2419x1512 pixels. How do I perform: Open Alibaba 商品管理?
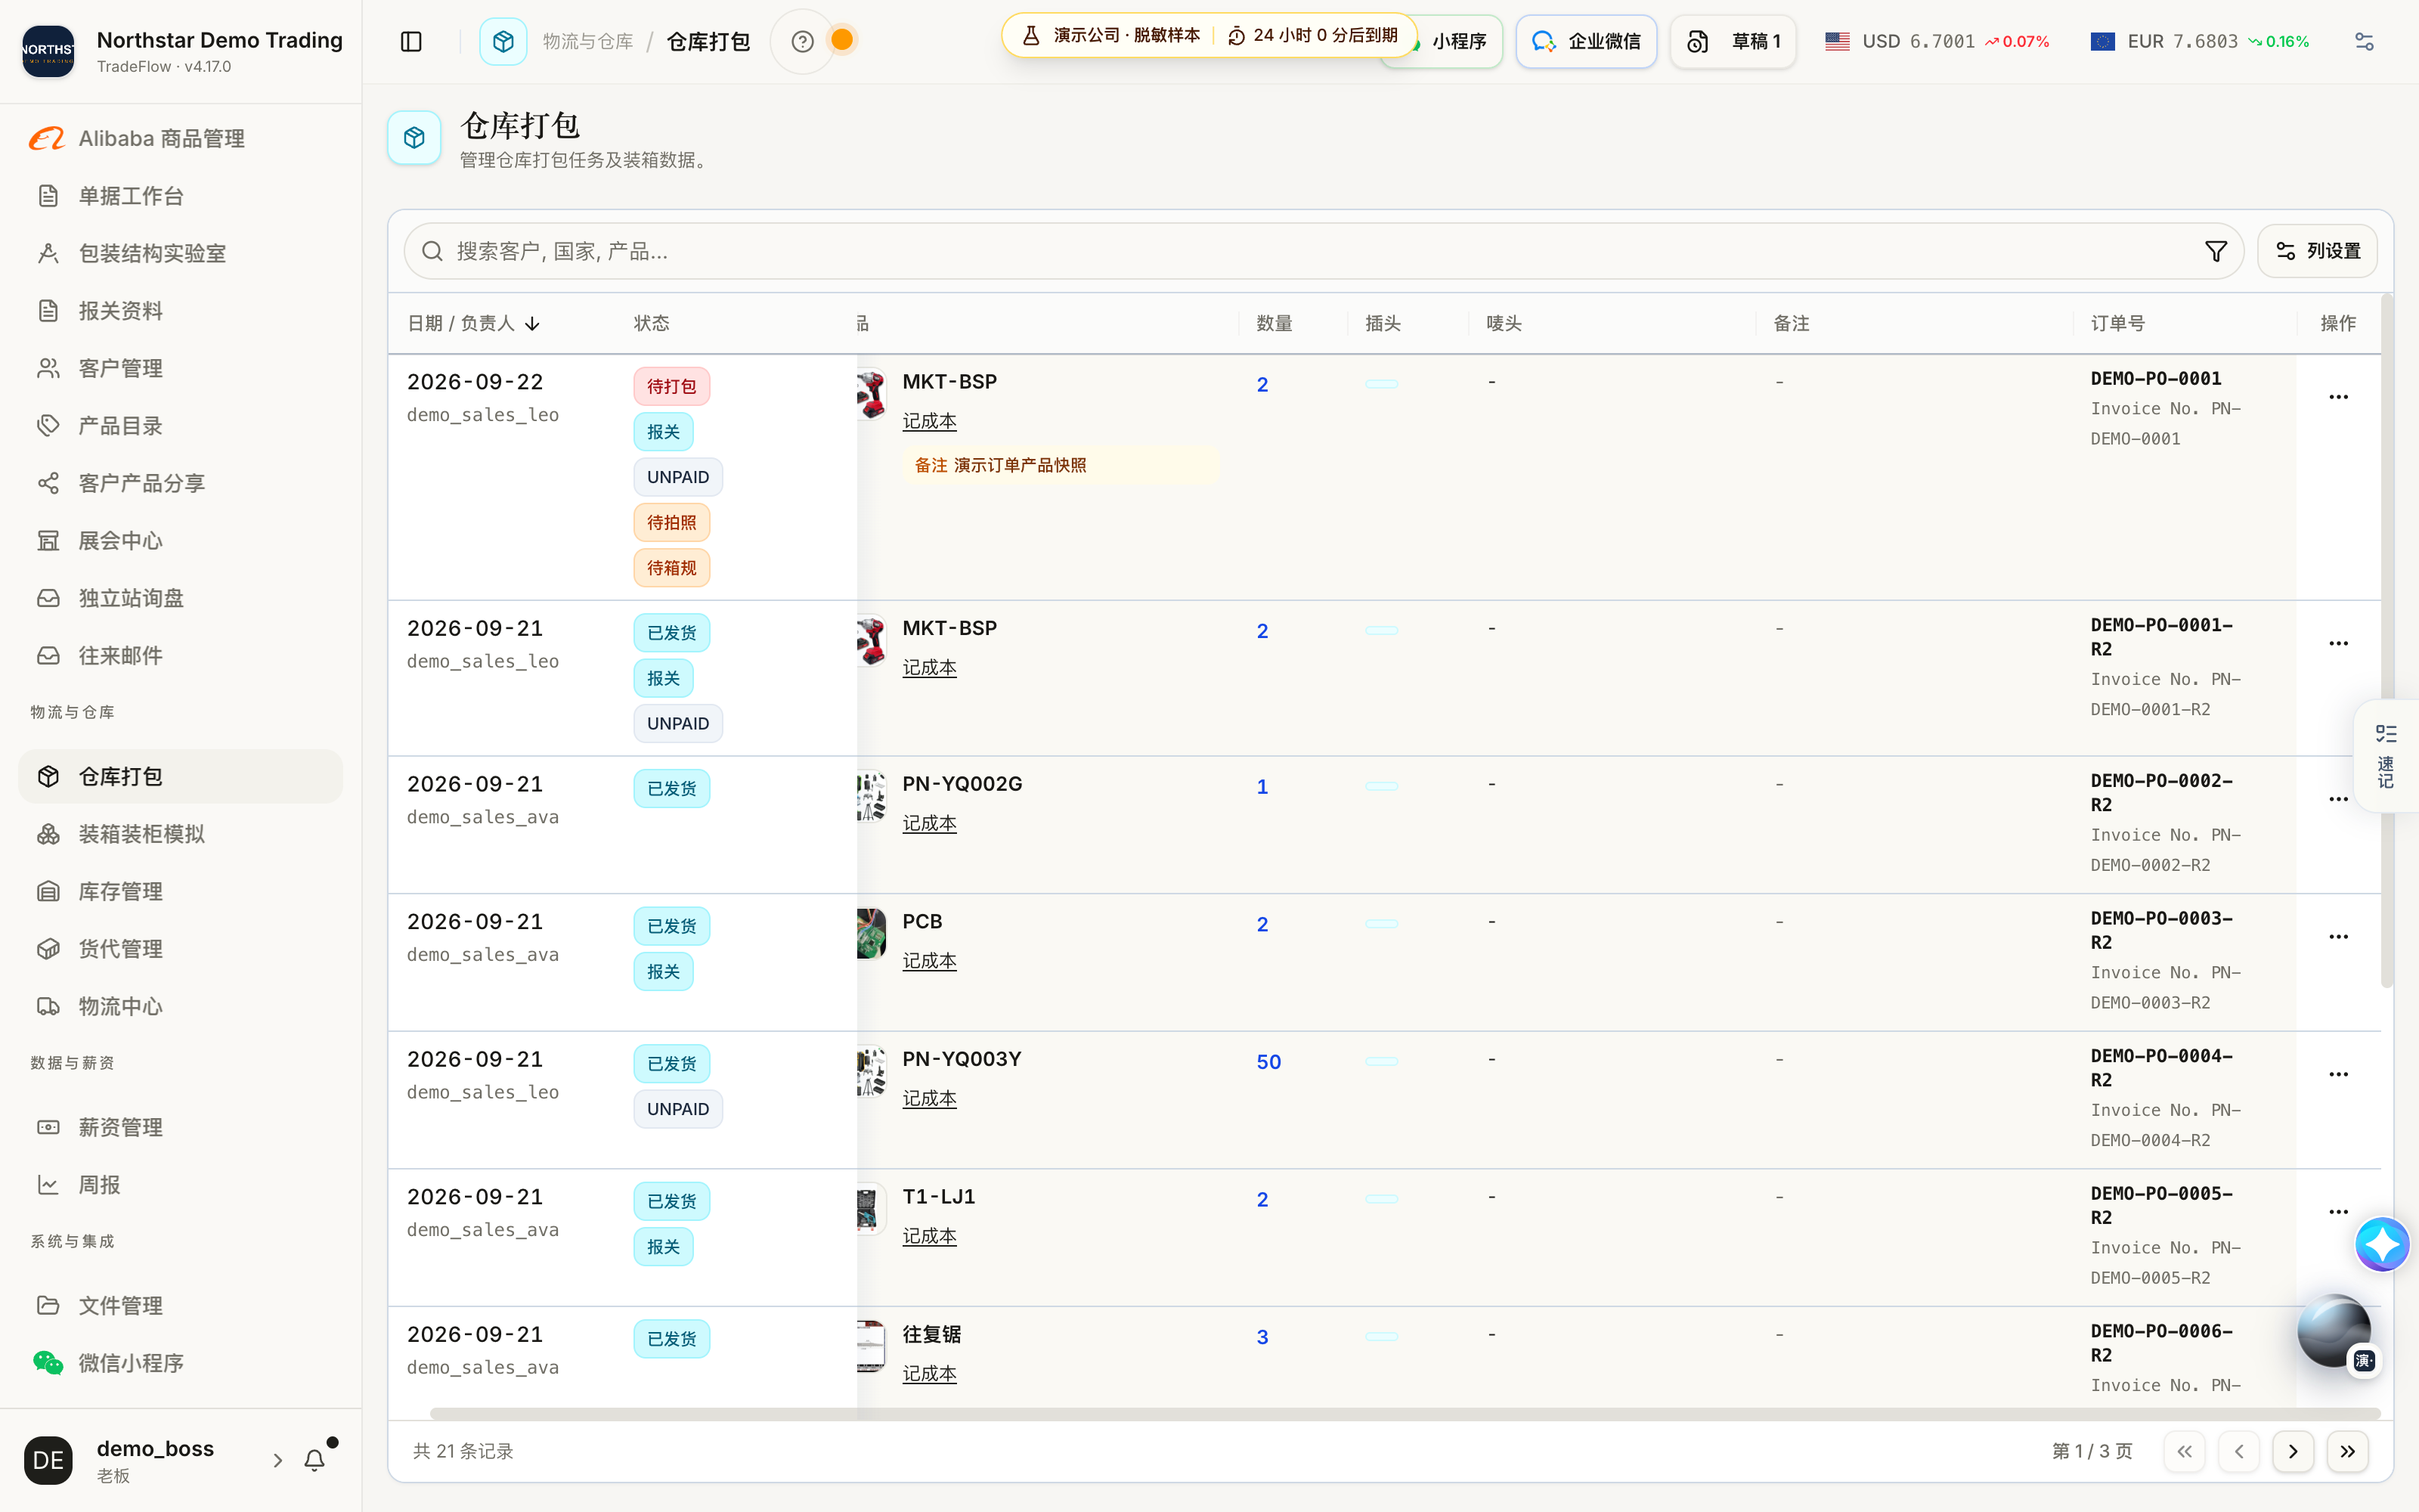180,138
